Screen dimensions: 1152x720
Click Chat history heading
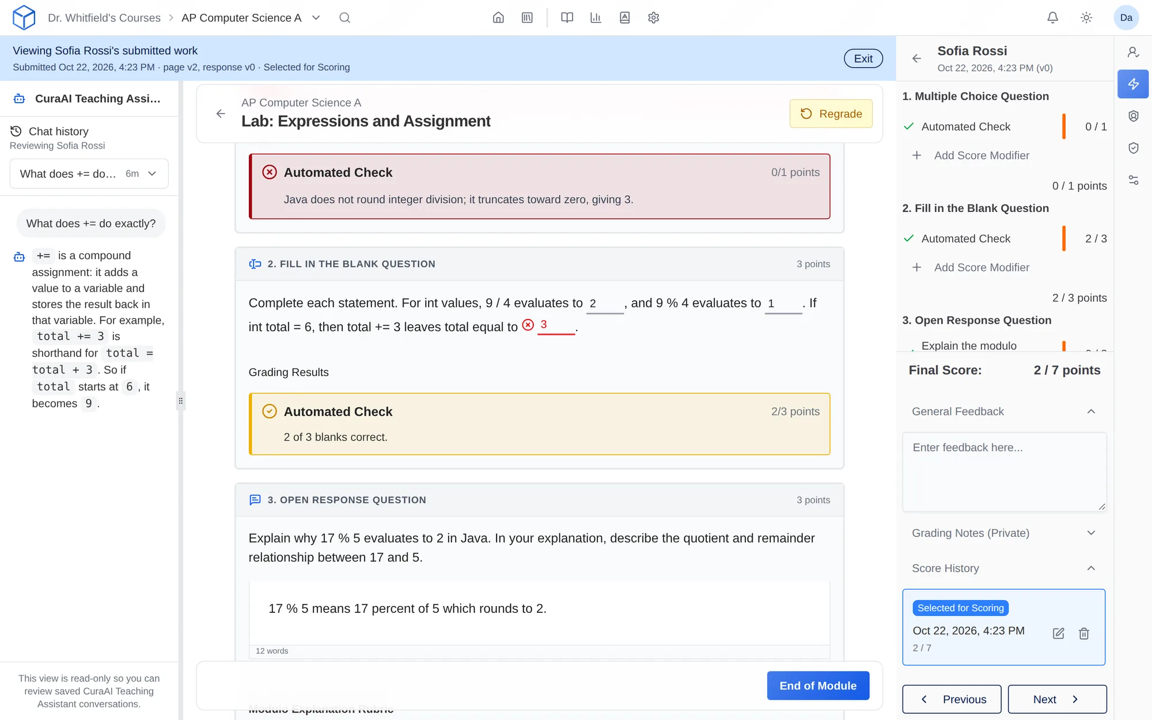click(58, 131)
